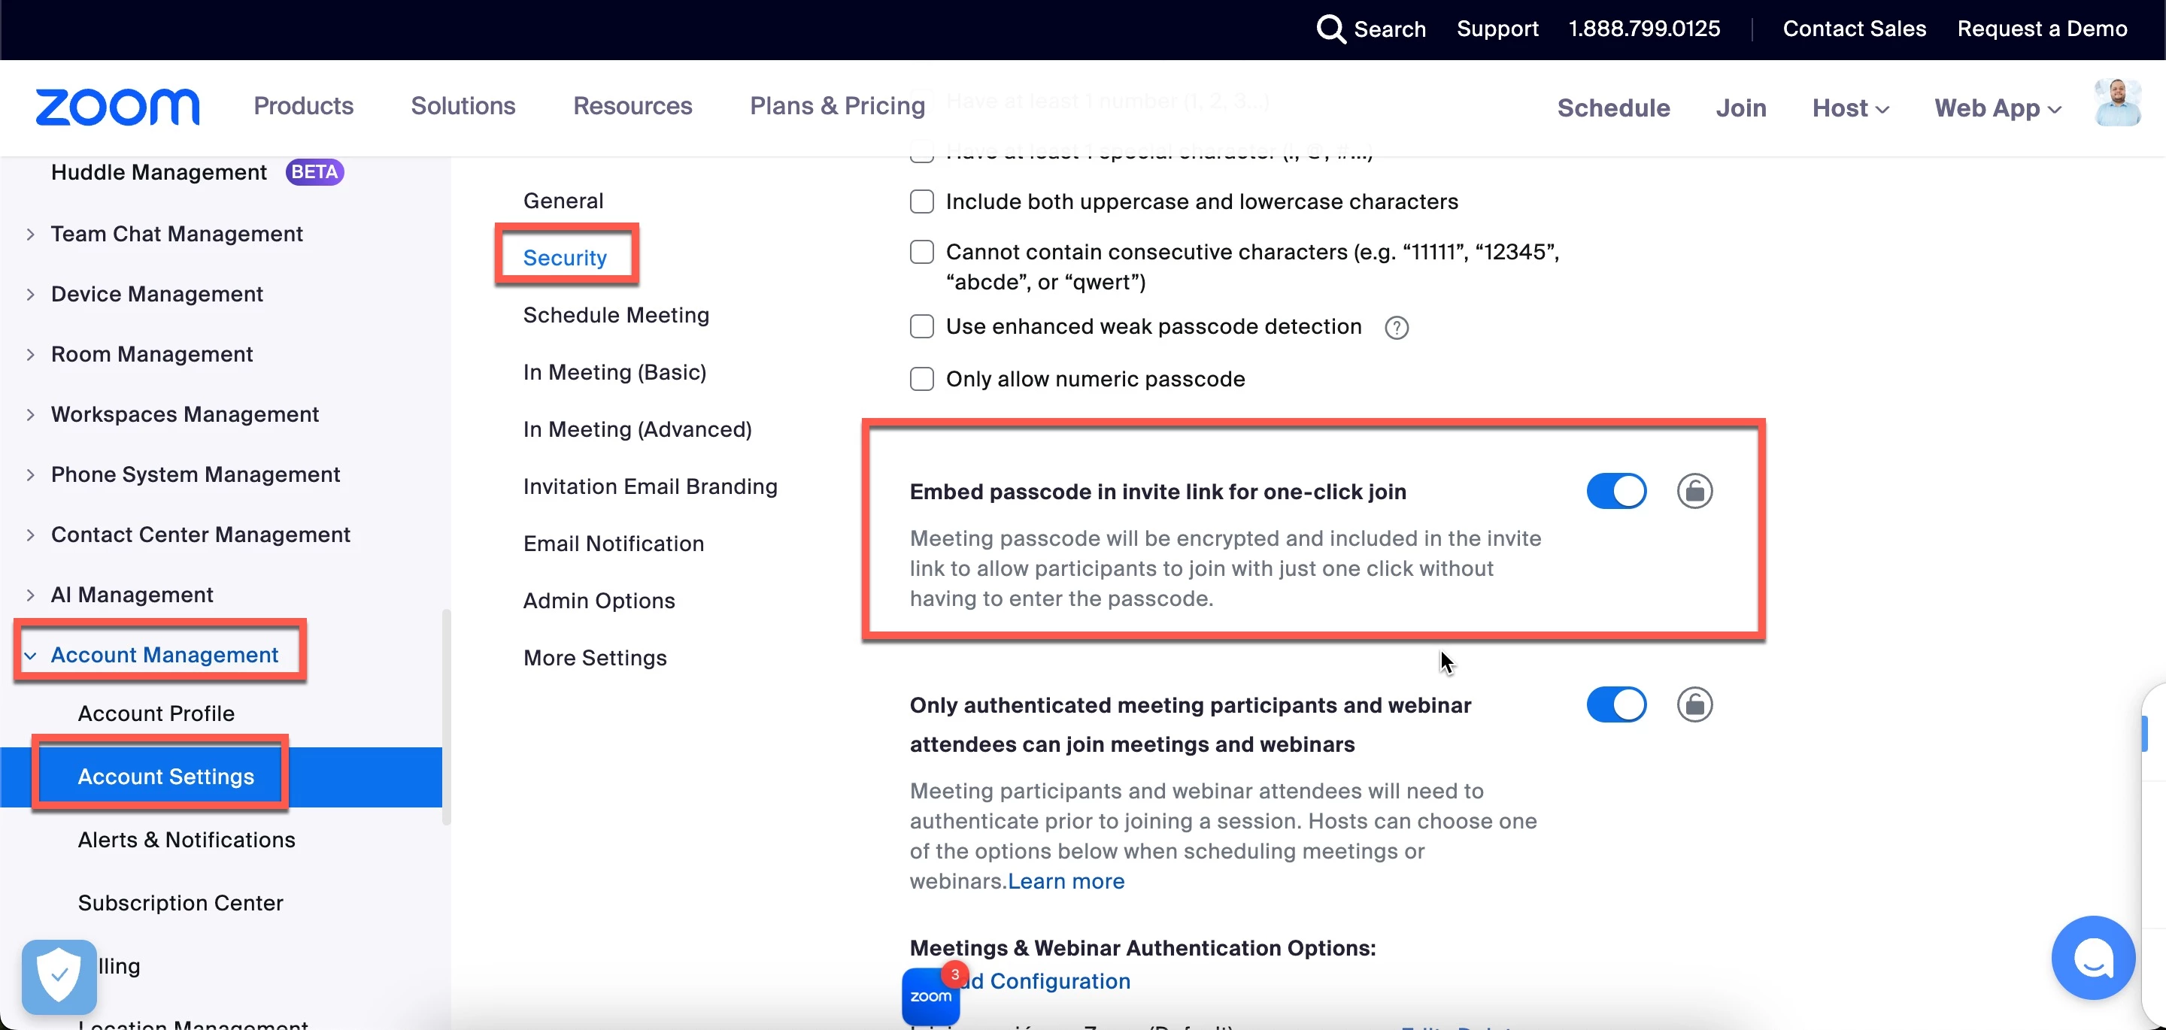Click lock icon for Embed passcode setting
The width and height of the screenshot is (2166, 1030).
point(1694,491)
